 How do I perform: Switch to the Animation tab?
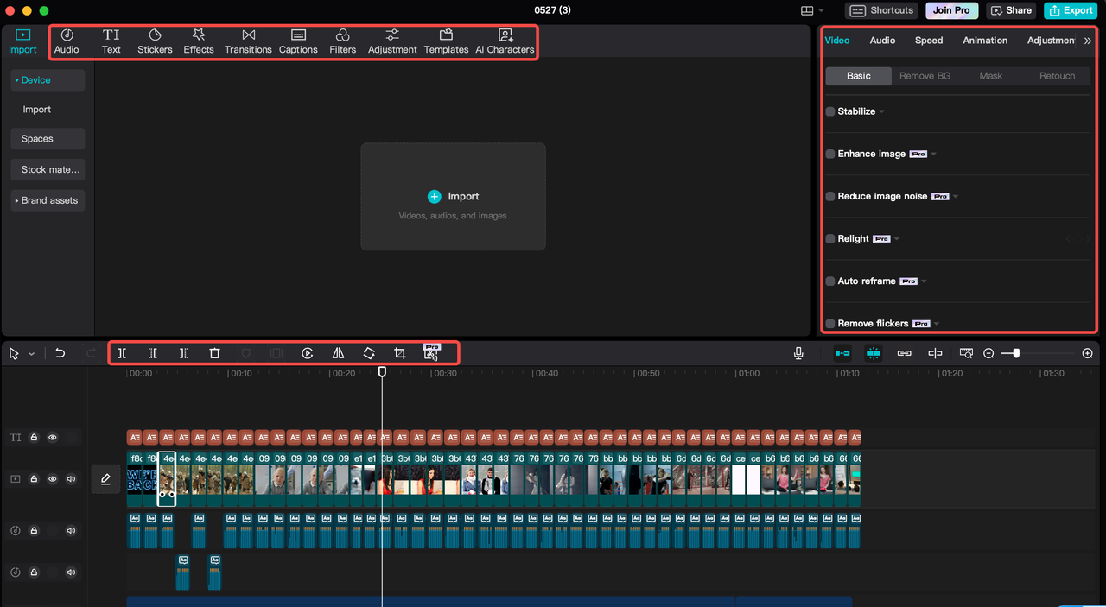985,41
